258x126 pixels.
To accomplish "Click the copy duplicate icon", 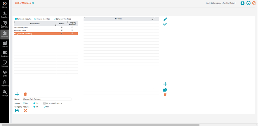I will pyautogui.click(x=165, y=90).
